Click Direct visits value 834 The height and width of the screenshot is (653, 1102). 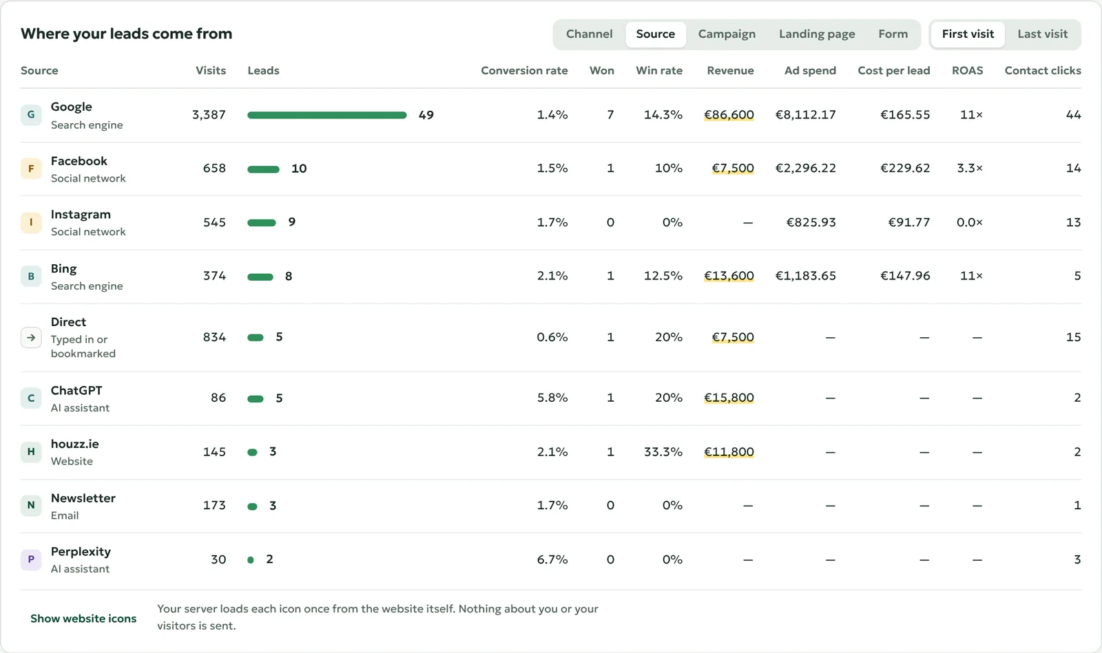click(214, 337)
